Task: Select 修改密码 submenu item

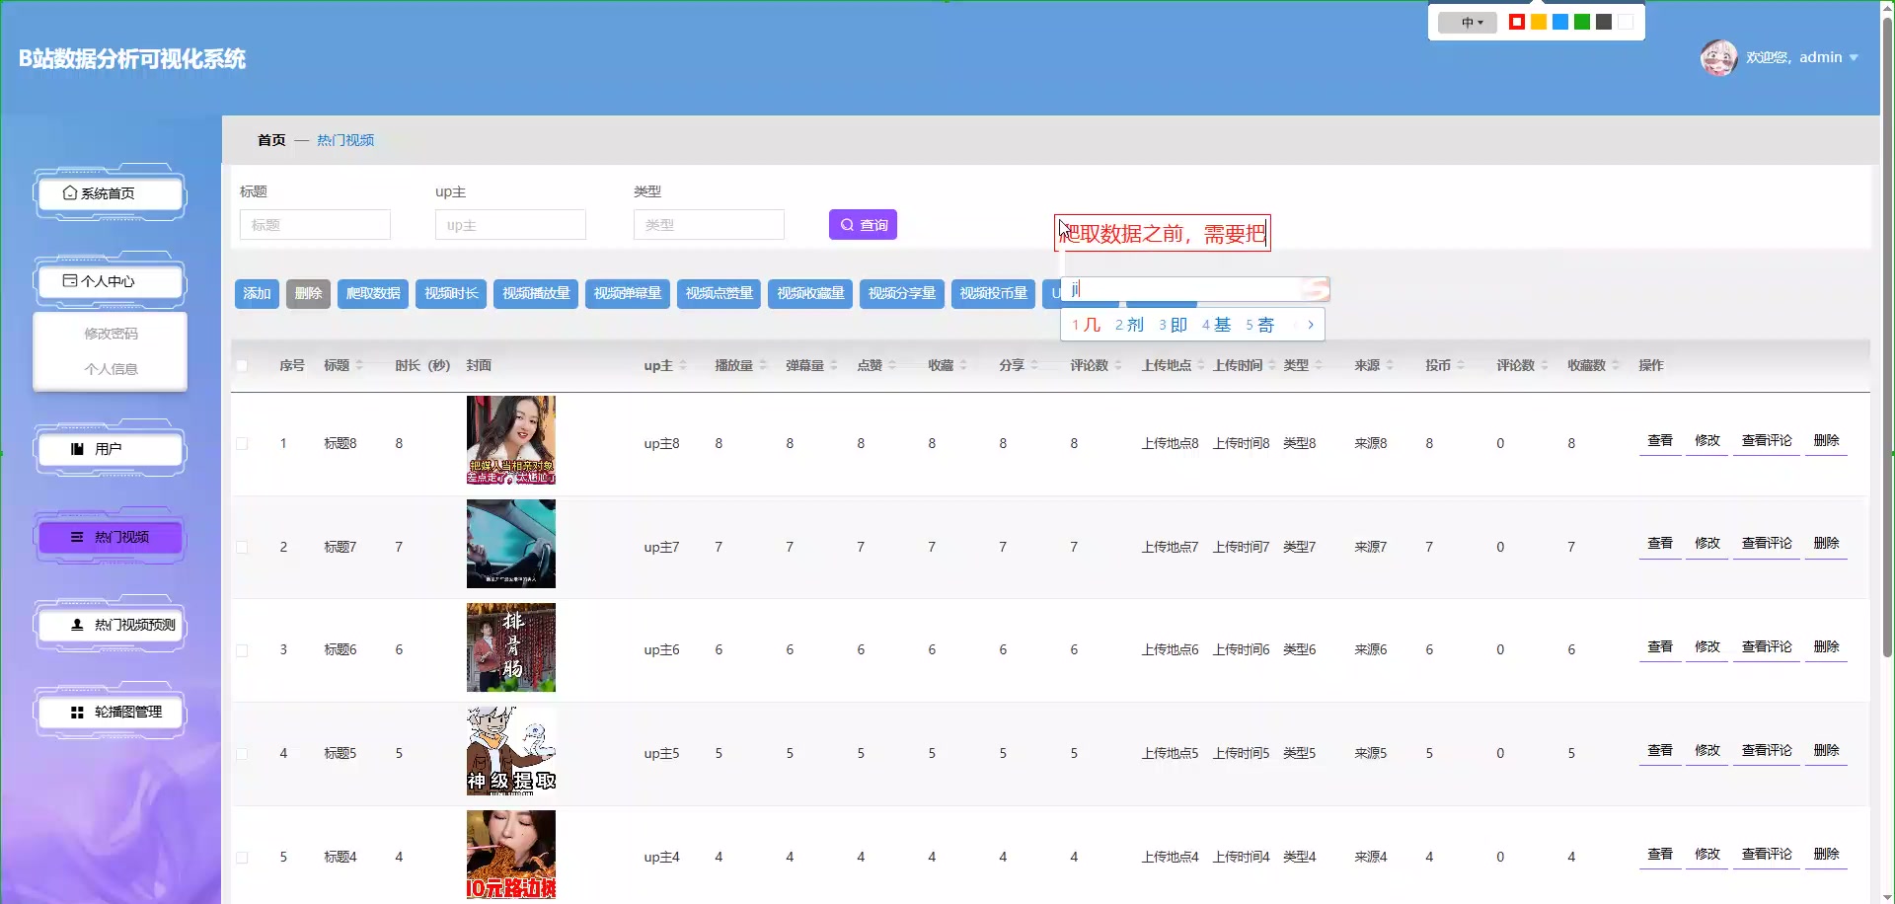Action: [x=111, y=334]
